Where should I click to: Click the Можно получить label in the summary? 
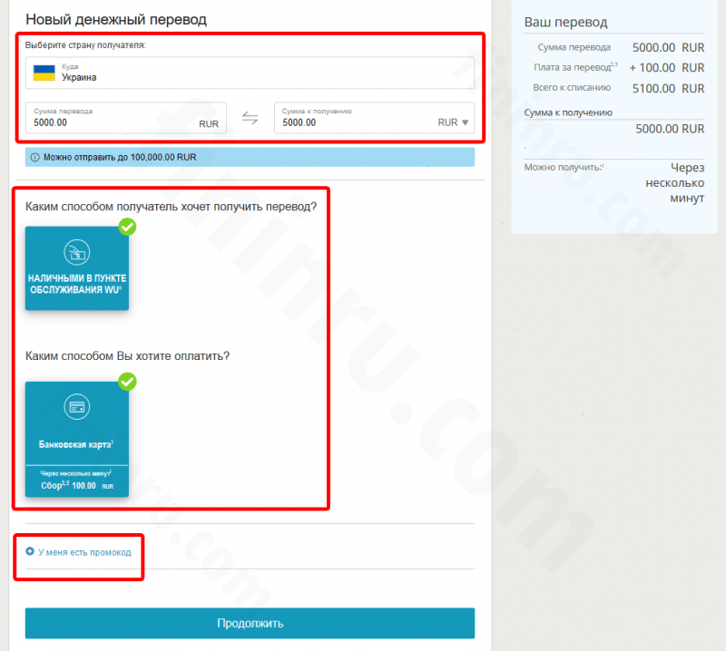pos(564,167)
